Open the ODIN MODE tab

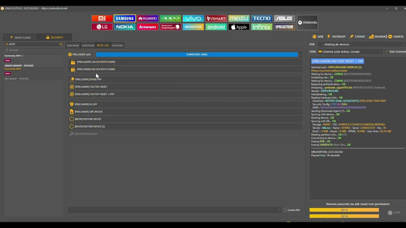tap(73, 46)
